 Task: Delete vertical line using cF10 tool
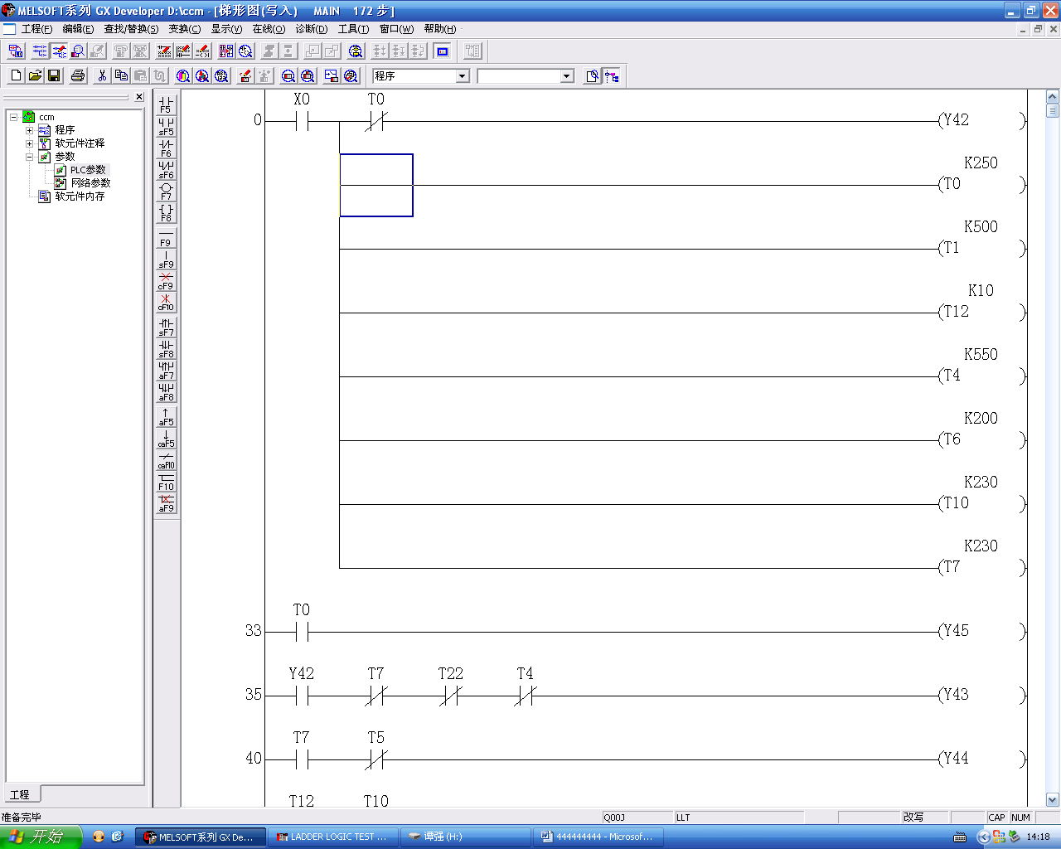(x=166, y=302)
